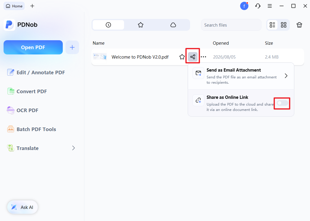Open Batch PDF Tools
The image size is (310, 221).
click(32, 129)
